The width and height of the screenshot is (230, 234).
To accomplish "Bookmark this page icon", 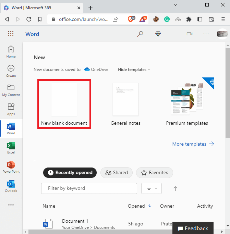I will pos(39,19).
